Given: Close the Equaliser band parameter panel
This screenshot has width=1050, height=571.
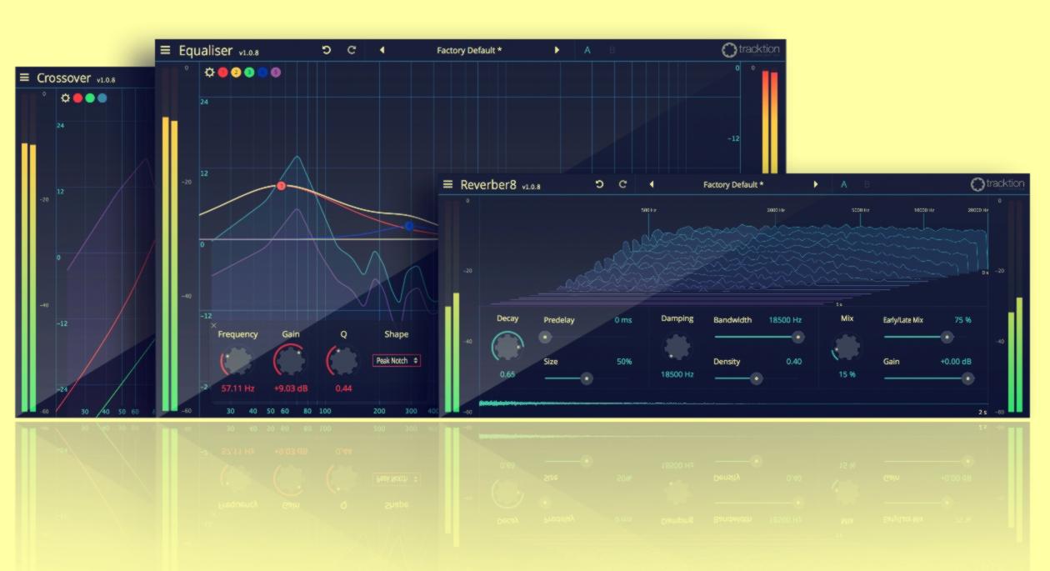Looking at the screenshot, I should pos(213,325).
